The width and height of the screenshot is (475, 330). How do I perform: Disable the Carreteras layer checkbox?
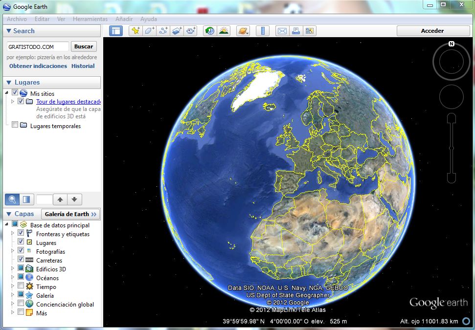(x=21, y=259)
